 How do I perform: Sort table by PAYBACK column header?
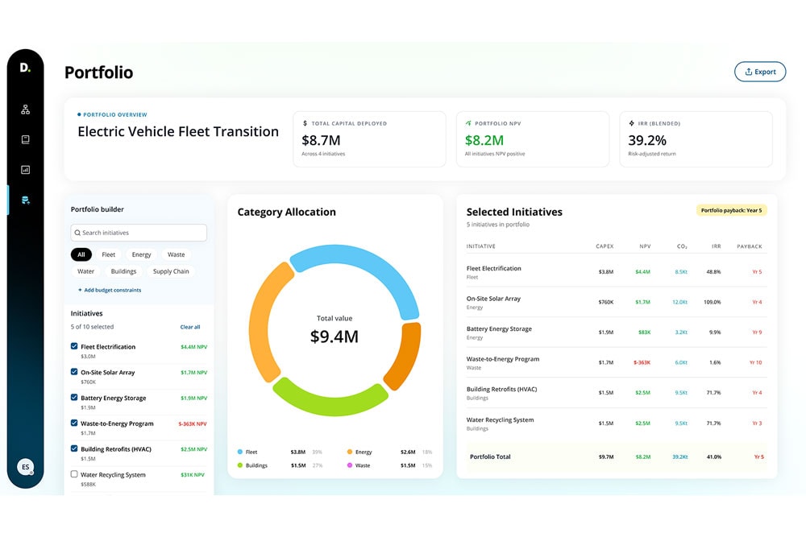click(750, 246)
